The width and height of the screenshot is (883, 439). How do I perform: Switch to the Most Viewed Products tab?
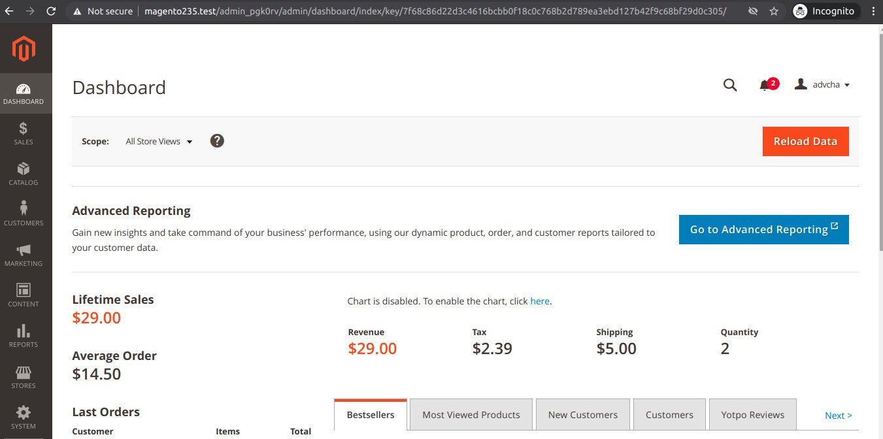(x=471, y=415)
